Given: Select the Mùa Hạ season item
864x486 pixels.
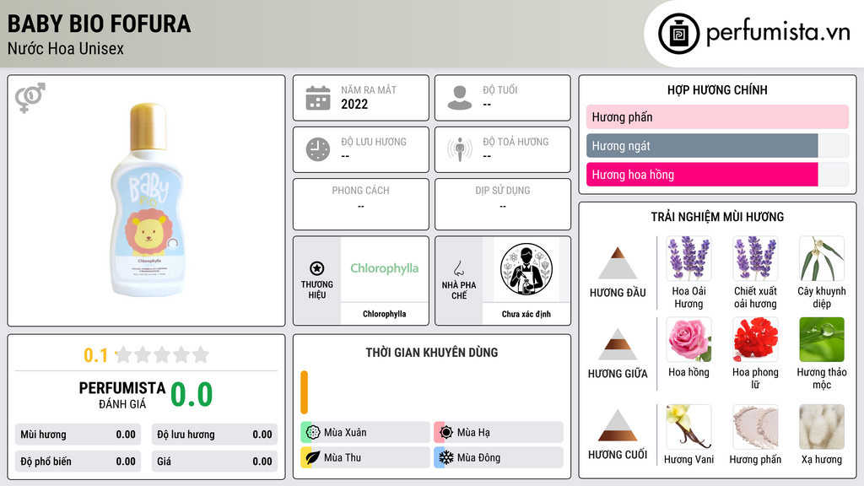Looking at the screenshot, I should (499, 433).
